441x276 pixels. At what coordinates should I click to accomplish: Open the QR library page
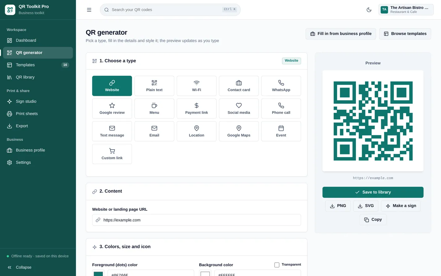tap(38, 77)
